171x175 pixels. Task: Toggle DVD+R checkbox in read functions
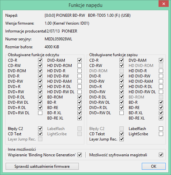[40, 86]
